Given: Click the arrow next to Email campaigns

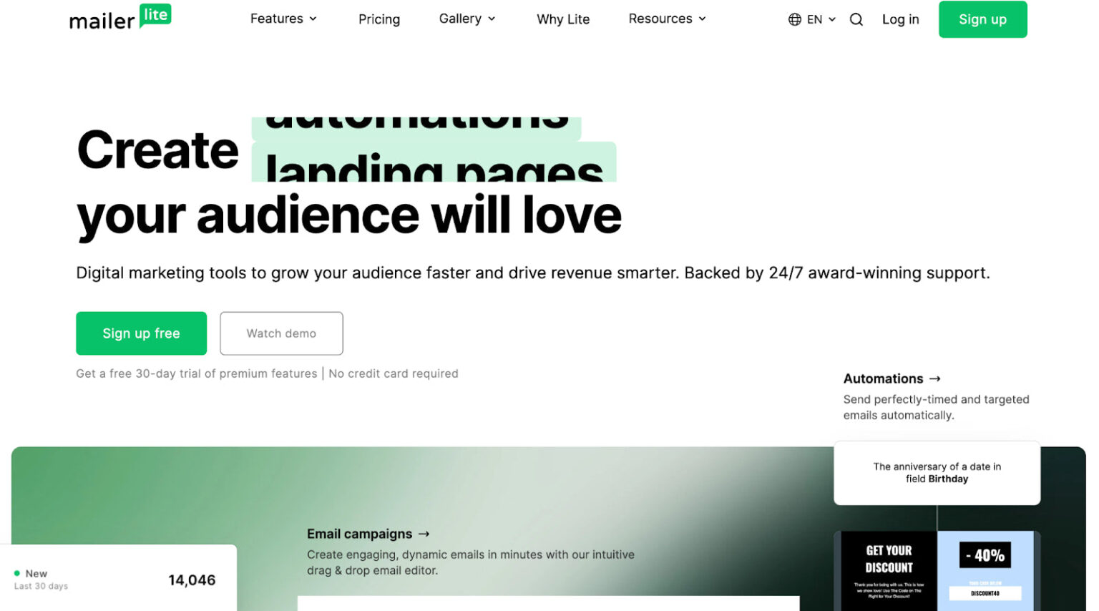Looking at the screenshot, I should point(424,534).
